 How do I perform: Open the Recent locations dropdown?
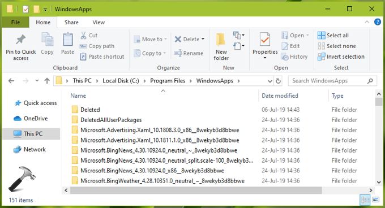(x=37, y=81)
